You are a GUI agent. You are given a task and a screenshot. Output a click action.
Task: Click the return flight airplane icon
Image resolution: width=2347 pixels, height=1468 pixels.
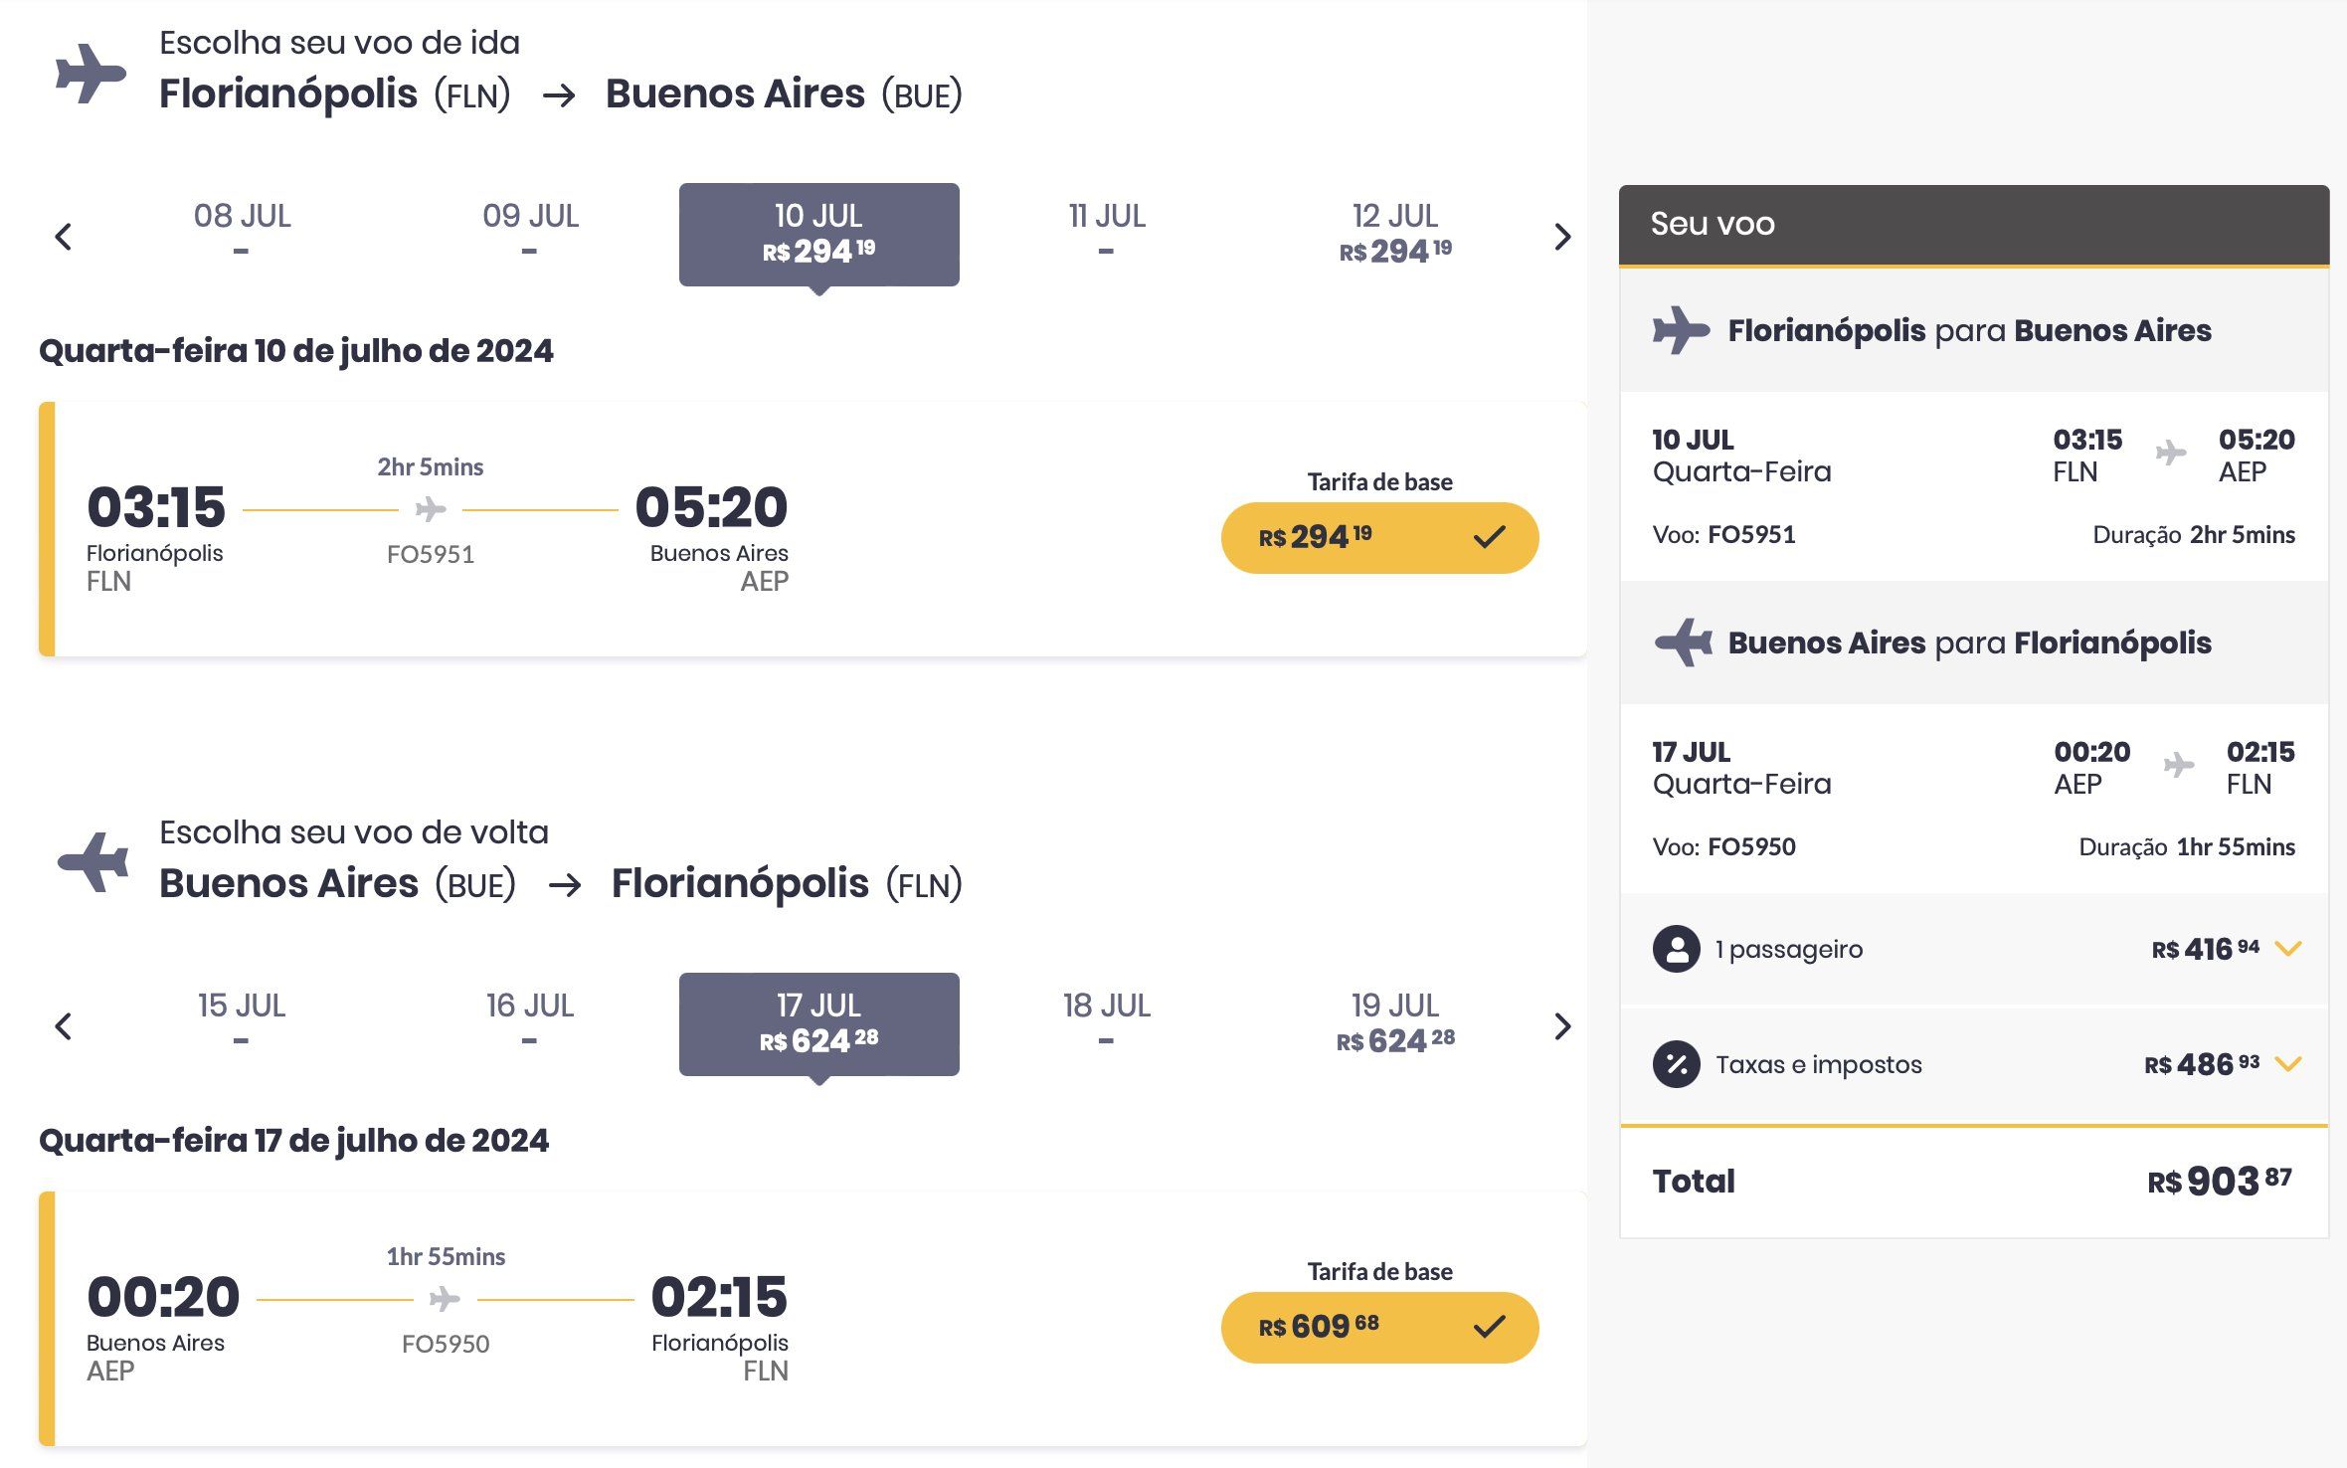tap(92, 861)
